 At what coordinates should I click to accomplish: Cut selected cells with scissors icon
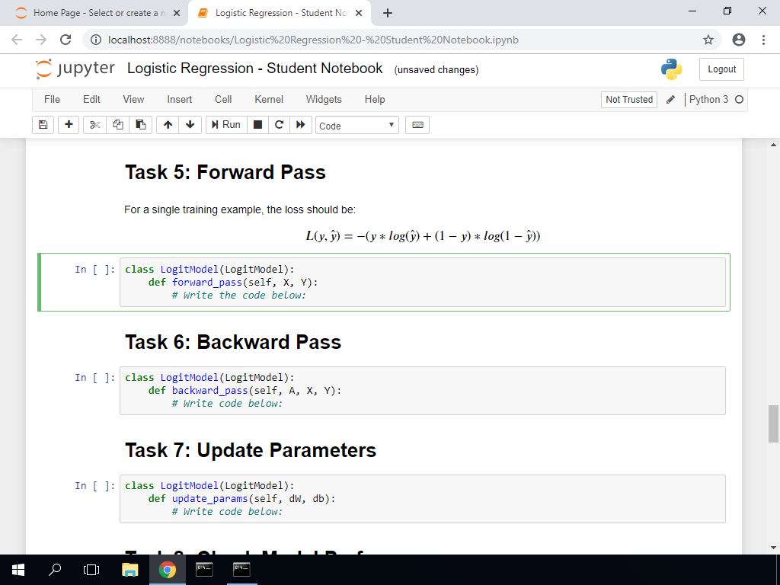[94, 125]
